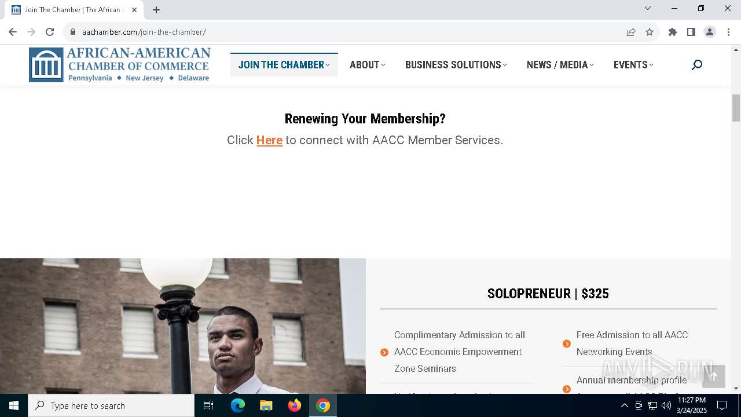Open a new browser tab

point(156,10)
